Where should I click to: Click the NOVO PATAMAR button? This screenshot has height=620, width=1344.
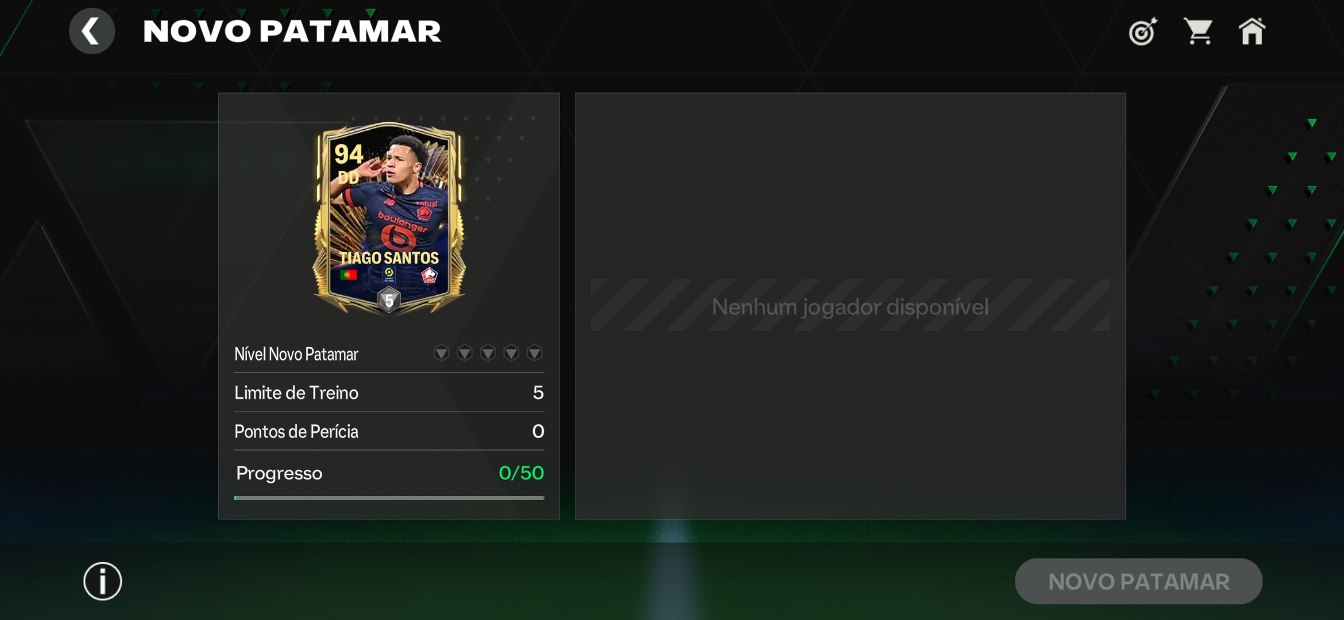pos(1138,581)
